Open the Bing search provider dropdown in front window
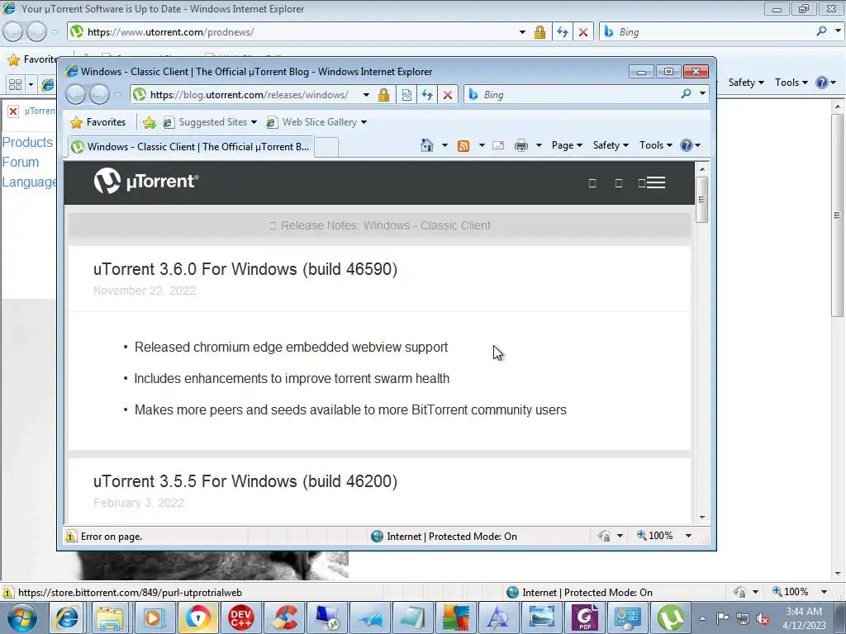Image resolution: width=846 pixels, height=634 pixels. [x=702, y=94]
